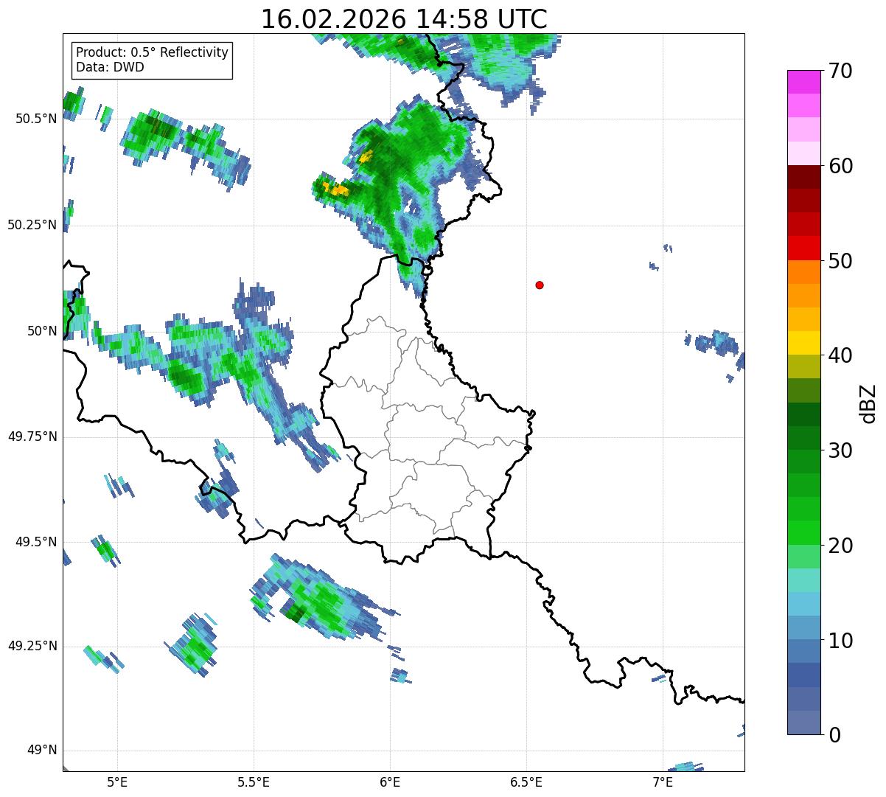Click the longitude label 6°E

click(x=390, y=782)
